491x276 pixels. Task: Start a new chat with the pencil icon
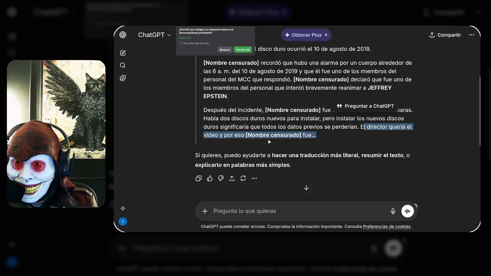coord(123,53)
